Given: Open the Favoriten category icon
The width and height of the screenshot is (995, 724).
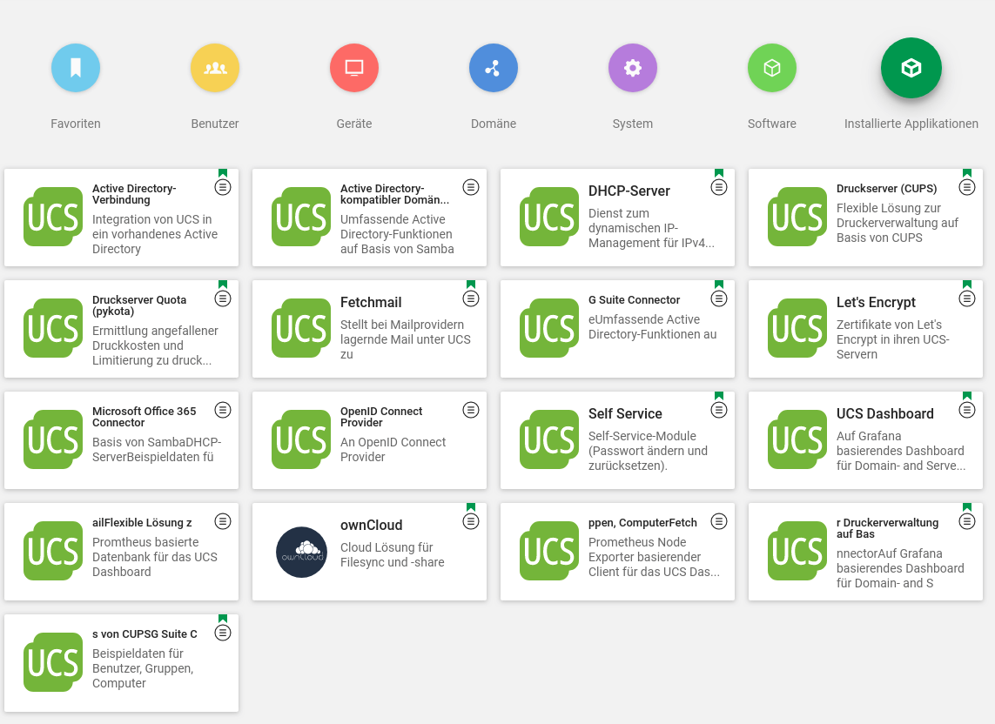Looking at the screenshot, I should pyautogui.click(x=76, y=68).
